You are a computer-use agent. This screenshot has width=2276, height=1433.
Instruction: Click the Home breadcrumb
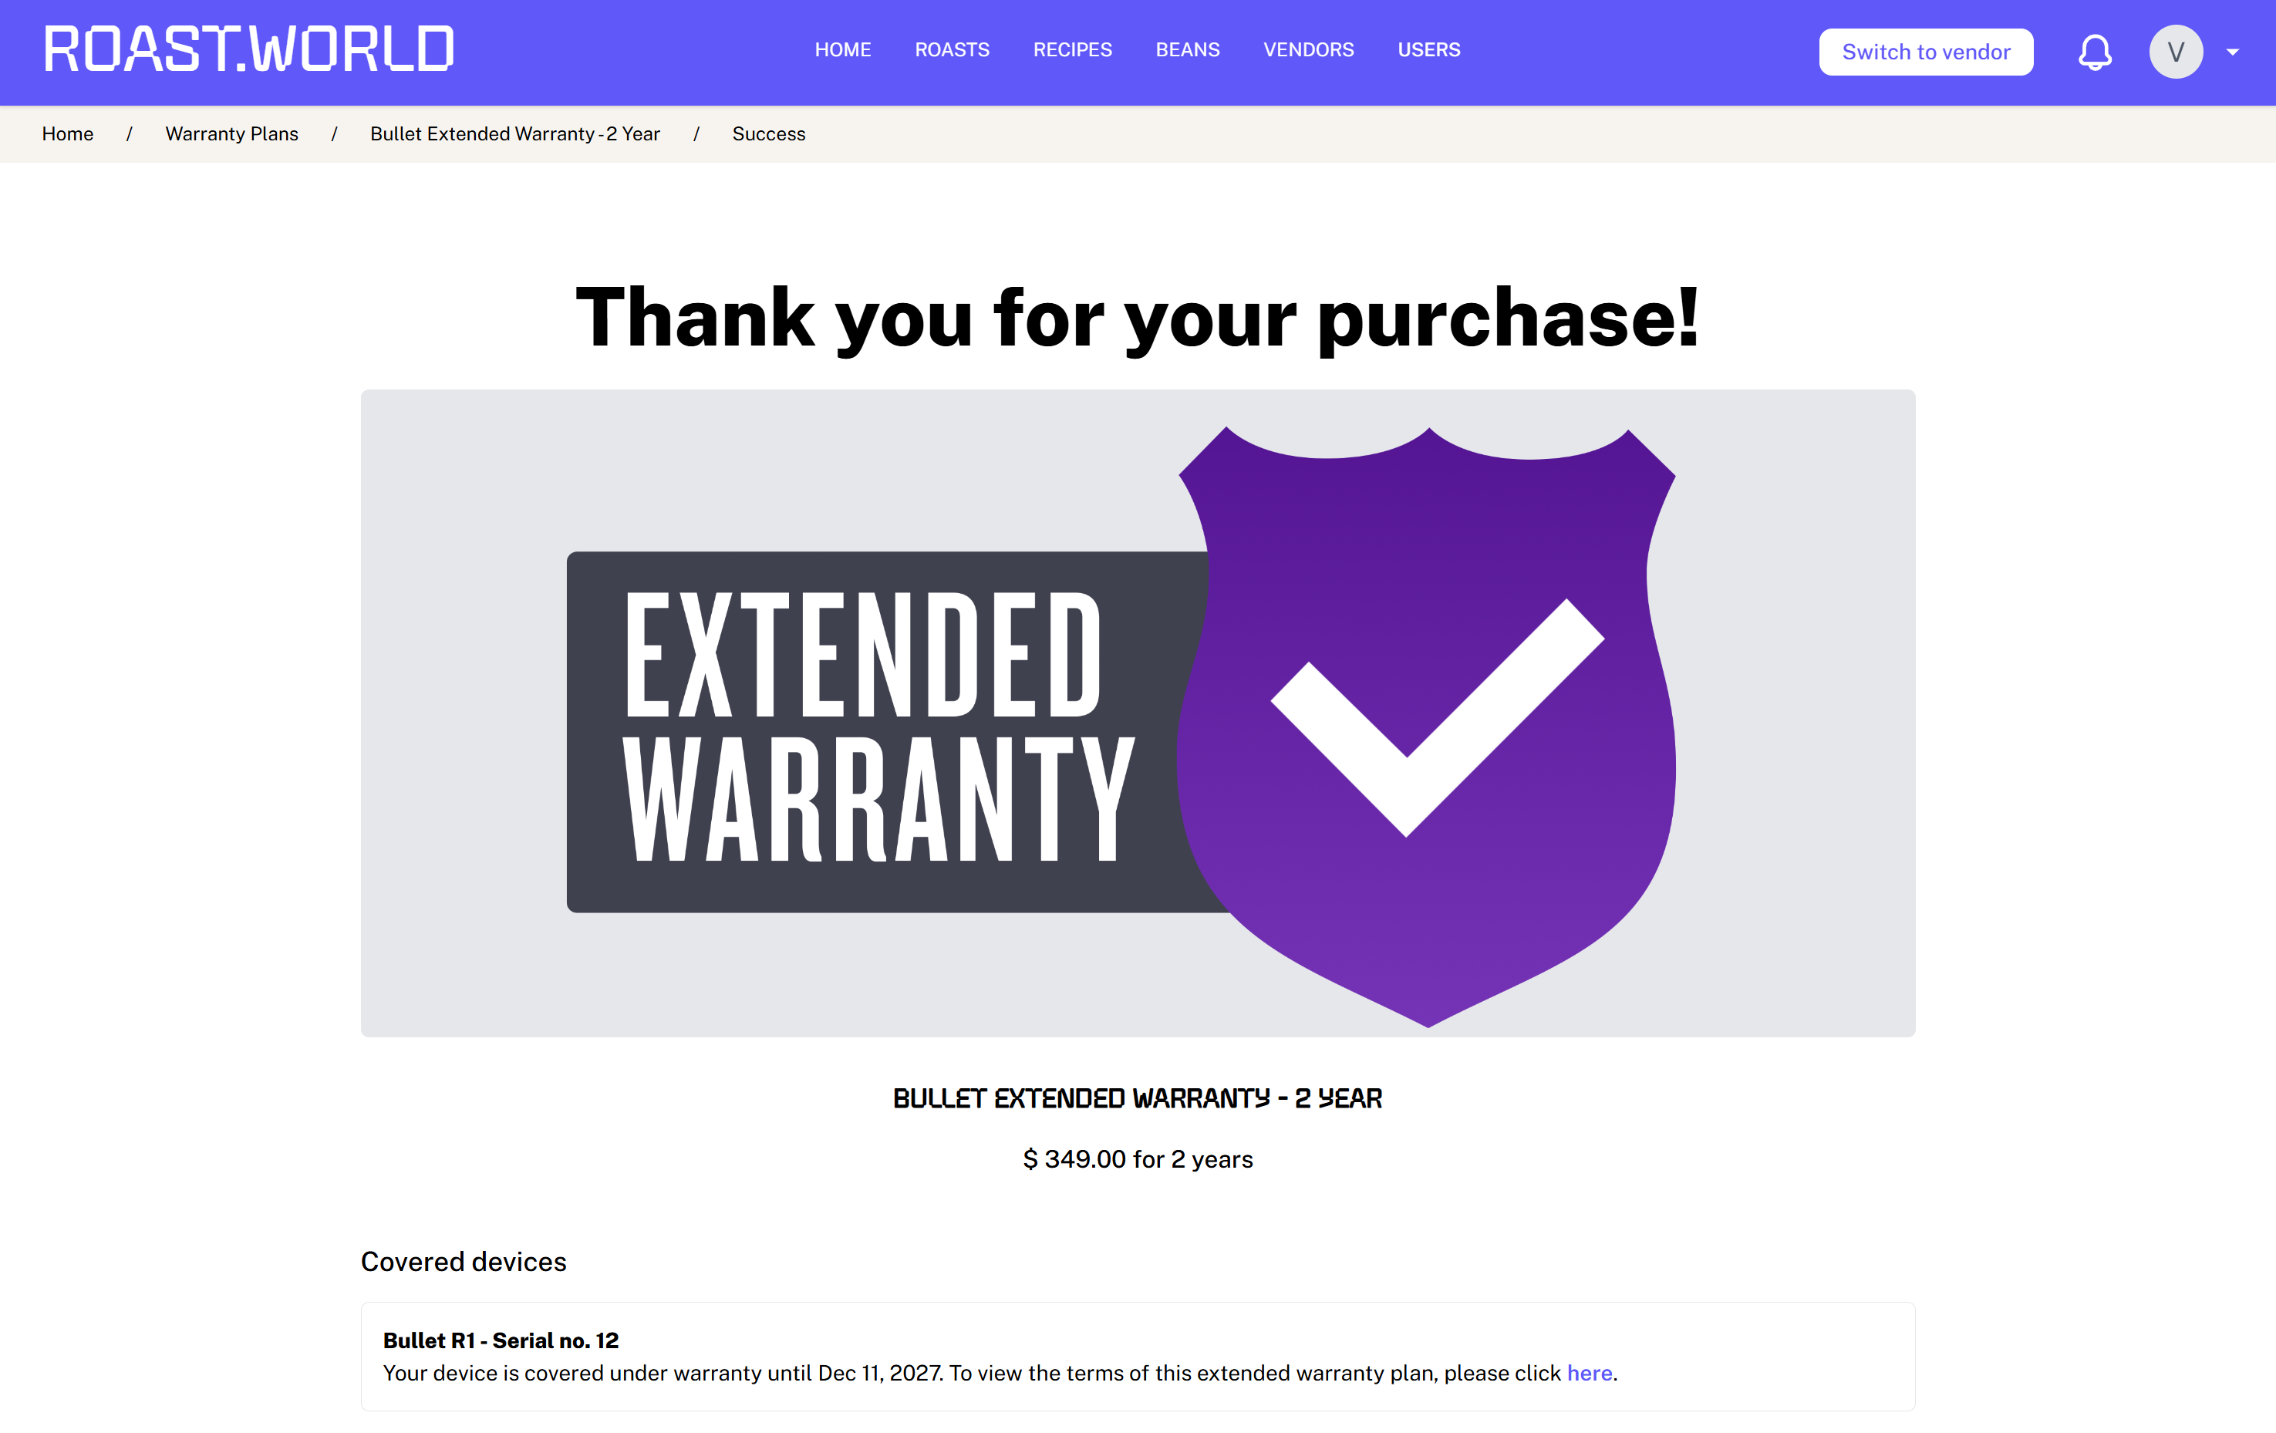click(68, 134)
